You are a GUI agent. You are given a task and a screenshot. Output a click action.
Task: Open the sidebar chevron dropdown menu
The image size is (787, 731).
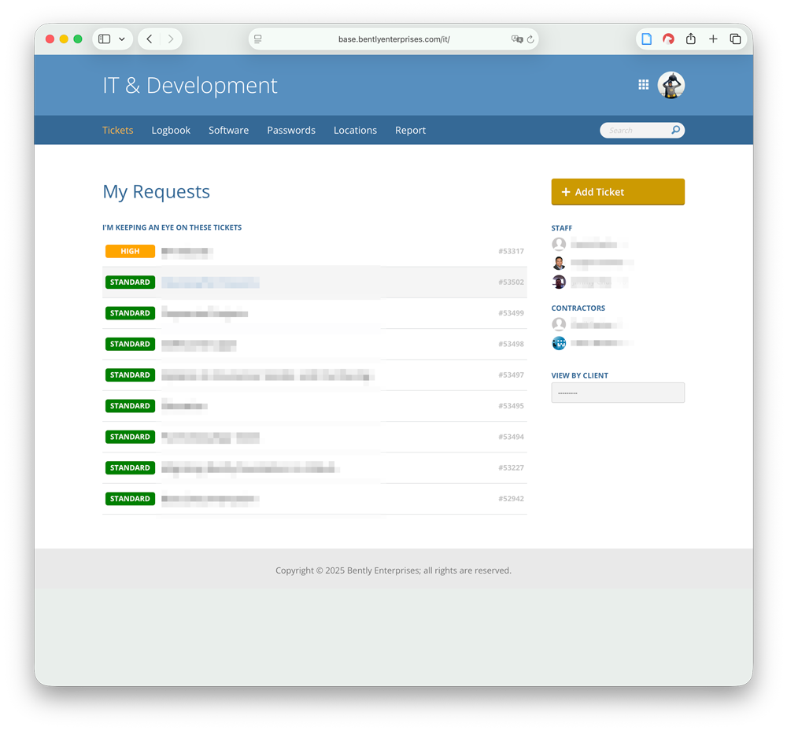pos(122,39)
